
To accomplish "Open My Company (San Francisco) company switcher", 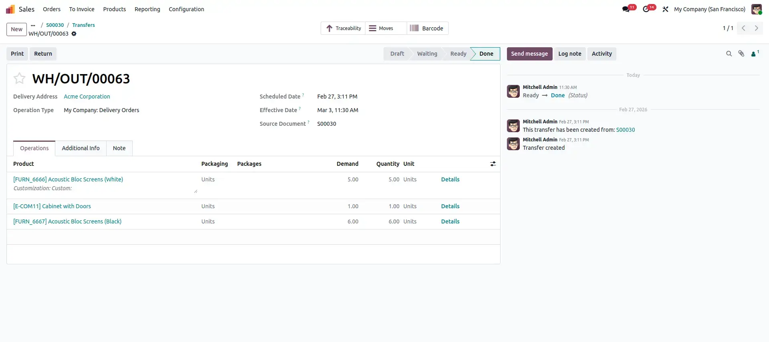I will (x=710, y=9).
